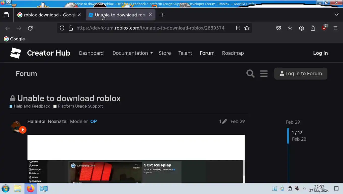Screen dimensions: 343x194
Task: Focus the devforum URL address field
Action: (x=150, y=28)
